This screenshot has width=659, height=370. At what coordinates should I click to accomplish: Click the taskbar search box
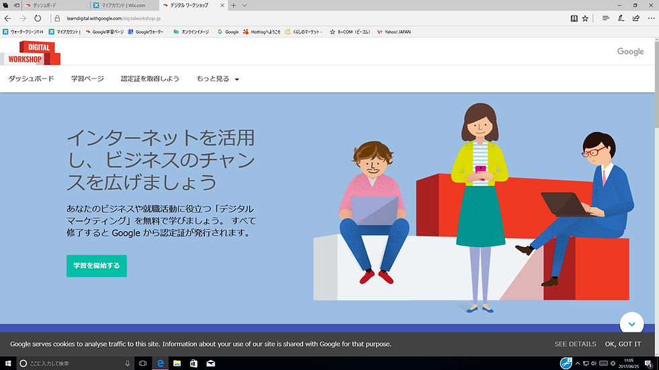tap(75, 363)
